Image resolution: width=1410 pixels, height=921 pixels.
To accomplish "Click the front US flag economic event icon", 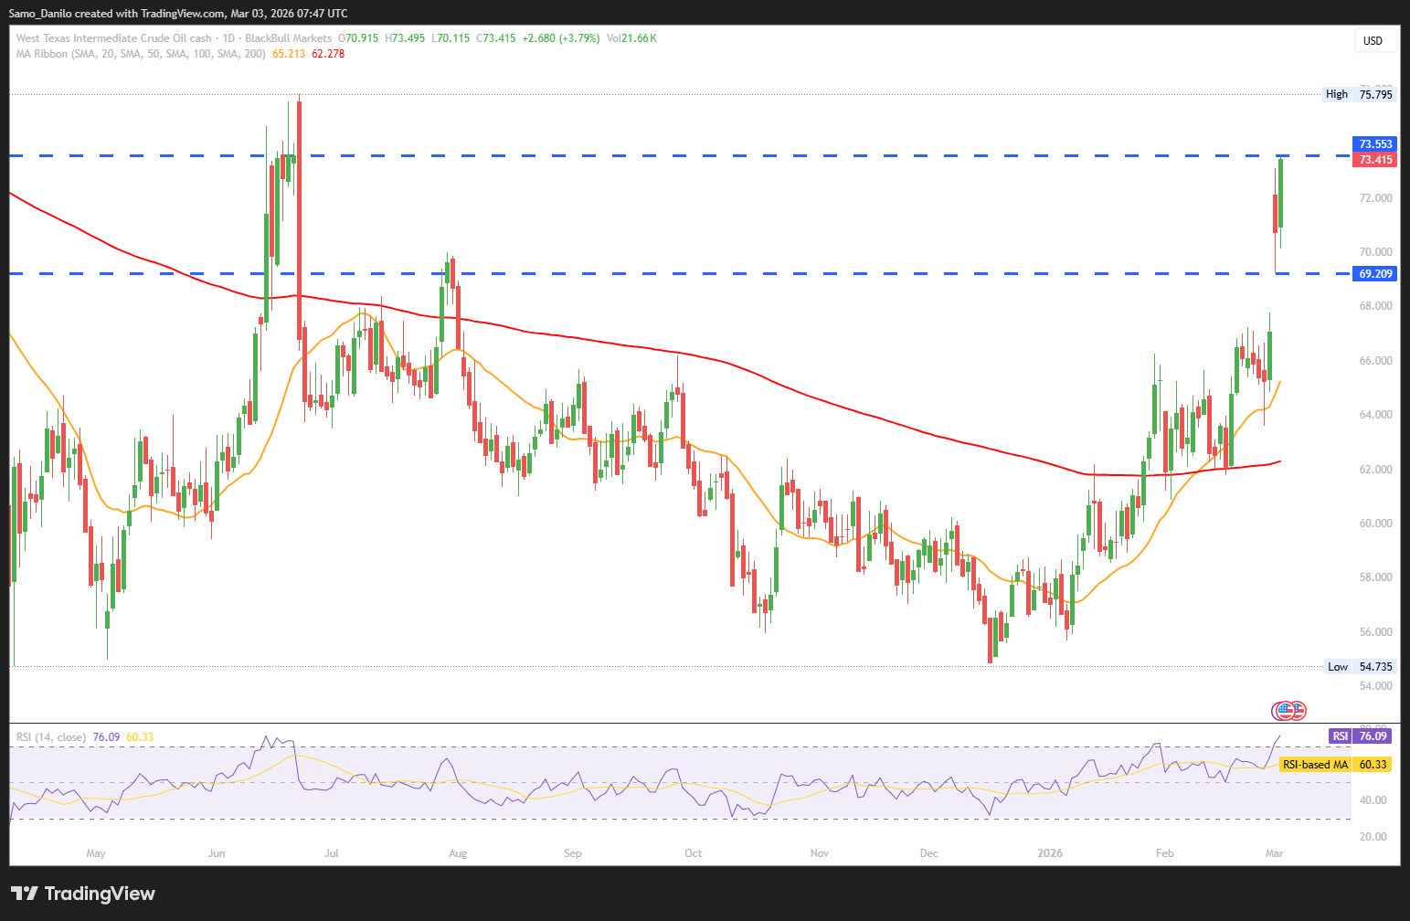I will pyautogui.click(x=1288, y=710).
